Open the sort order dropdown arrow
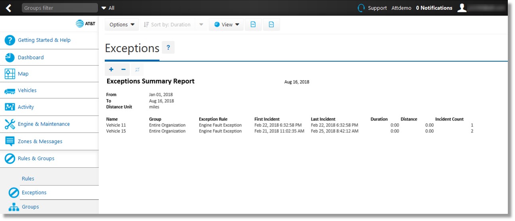515x221 pixels. pos(201,25)
